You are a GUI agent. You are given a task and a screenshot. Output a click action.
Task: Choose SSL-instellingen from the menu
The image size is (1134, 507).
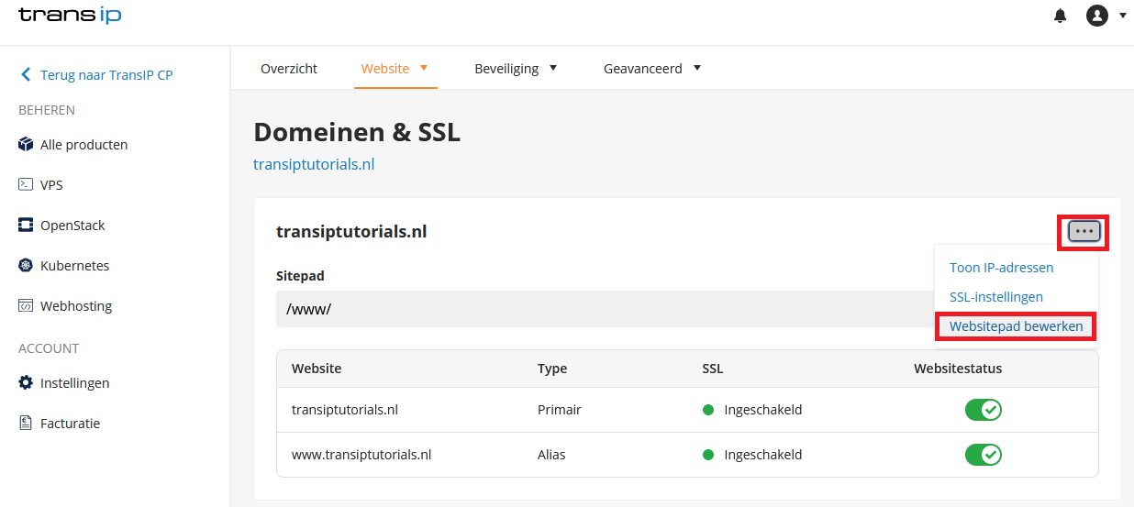click(x=996, y=297)
